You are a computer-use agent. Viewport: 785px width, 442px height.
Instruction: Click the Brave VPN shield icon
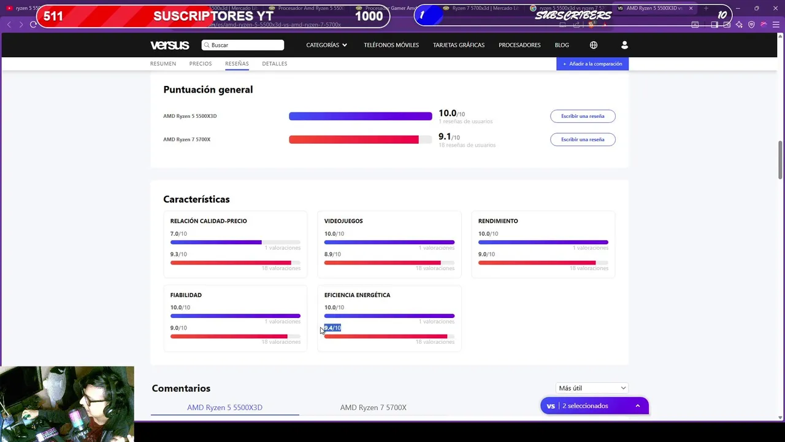click(751, 25)
